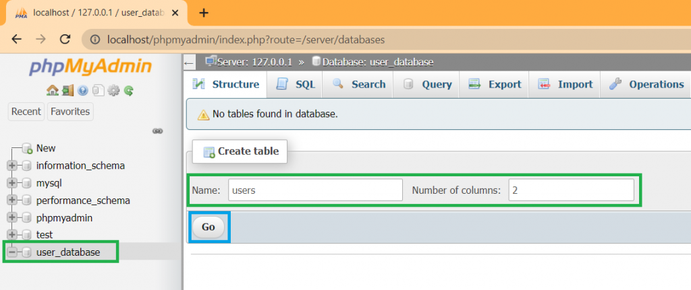Go to phpMyAdmin home via house icon
This screenshot has height=290, width=691.
click(x=53, y=91)
